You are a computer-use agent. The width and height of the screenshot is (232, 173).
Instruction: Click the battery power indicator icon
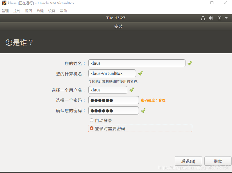pyautogui.click(x=219, y=18)
